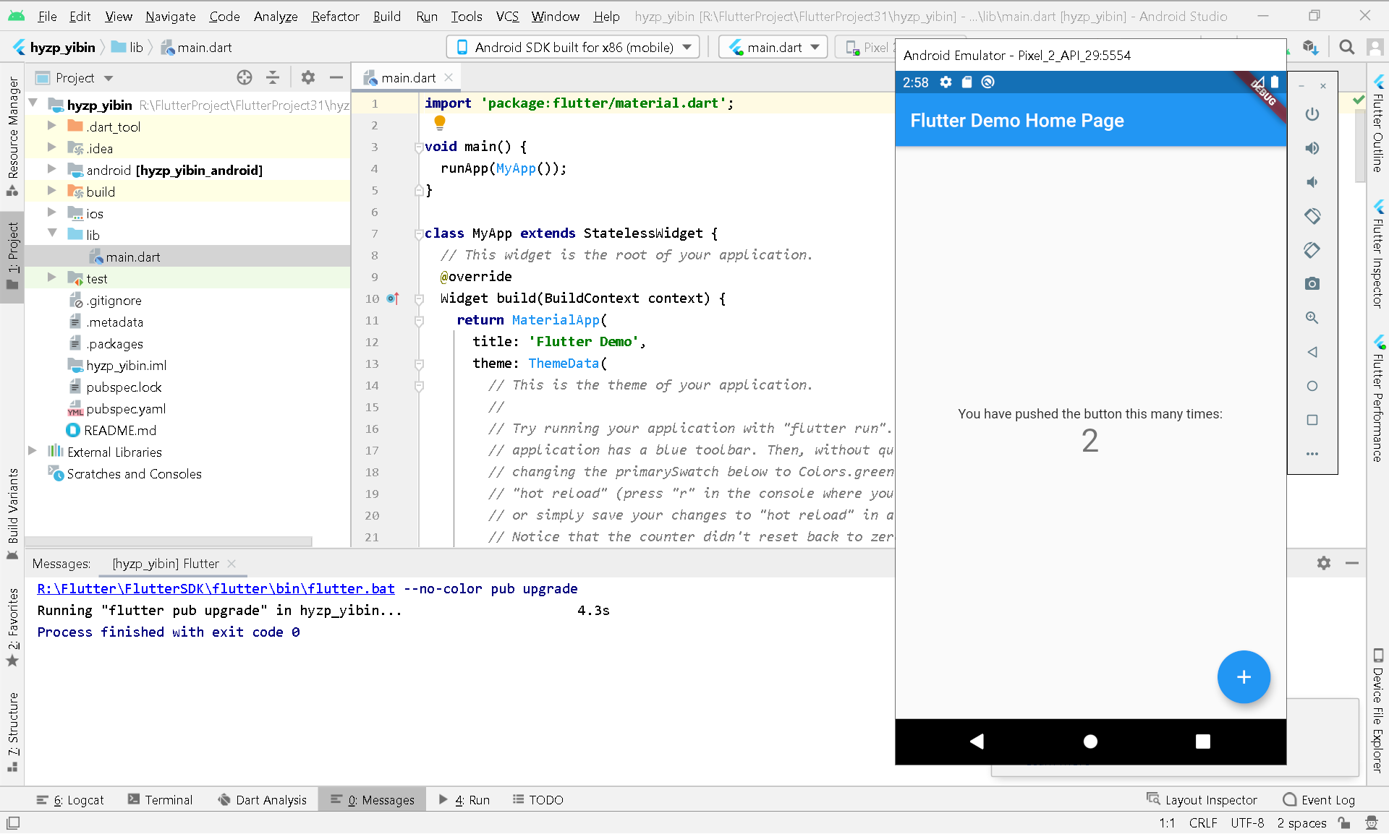Image resolution: width=1389 pixels, height=834 pixels.
Task: Open the Refactor menu
Action: pos(335,16)
